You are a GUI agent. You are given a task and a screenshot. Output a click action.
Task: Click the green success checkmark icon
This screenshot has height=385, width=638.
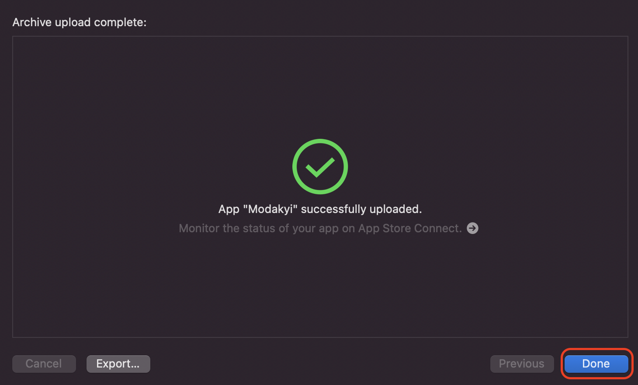[320, 166]
